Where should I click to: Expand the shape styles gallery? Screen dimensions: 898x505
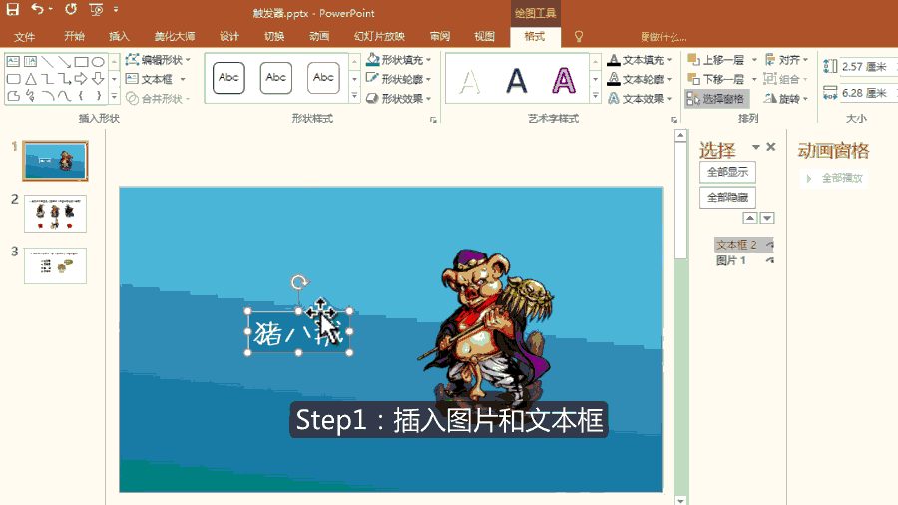(x=354, y=96)
